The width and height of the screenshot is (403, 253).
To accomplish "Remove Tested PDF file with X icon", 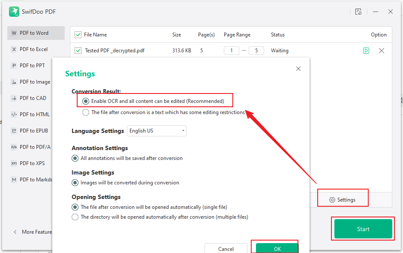I will (382, 51).
